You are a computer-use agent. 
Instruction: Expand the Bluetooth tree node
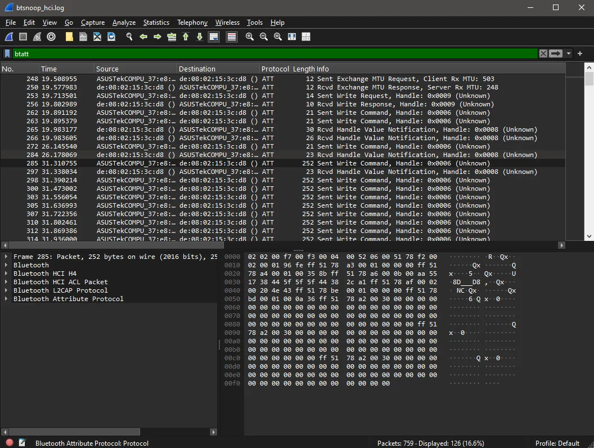[6, 265]
